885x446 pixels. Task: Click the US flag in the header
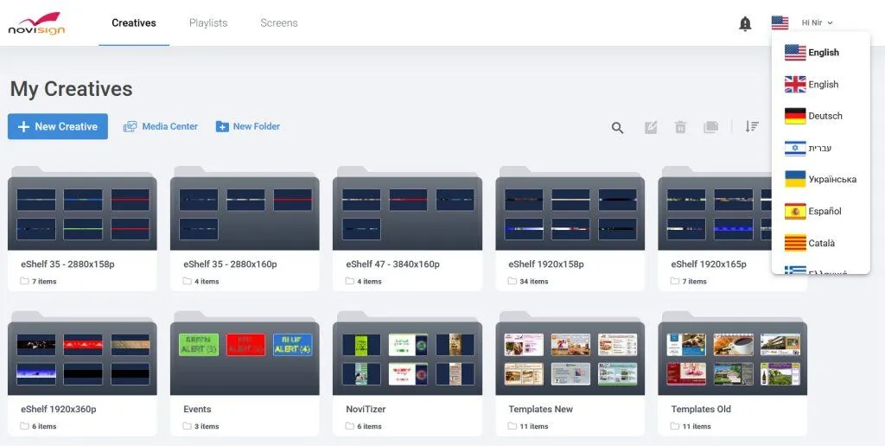tap(780, 23)
